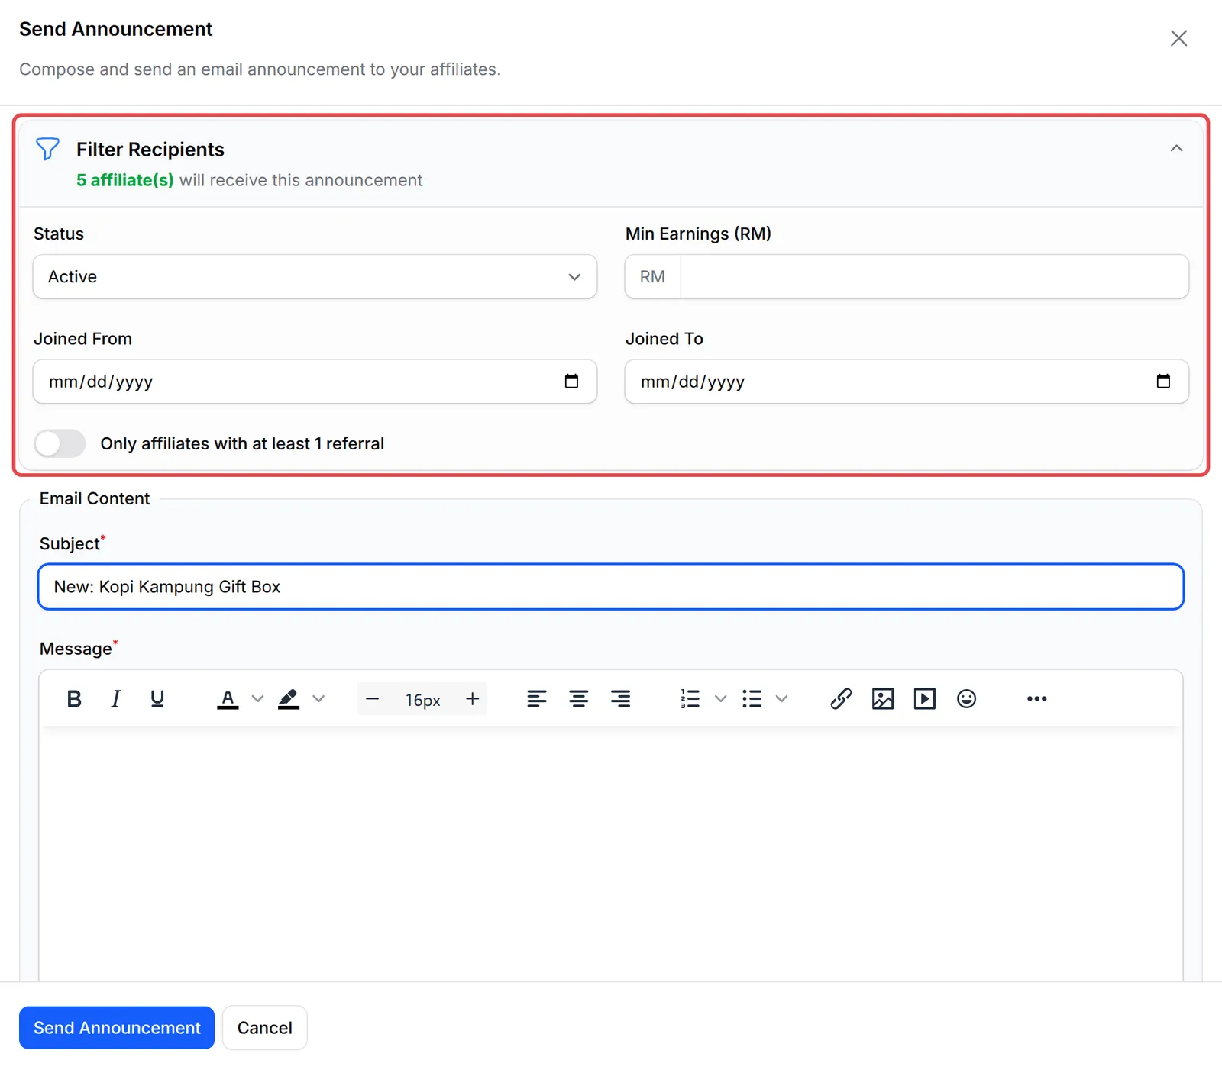Click the '5 affiliate(s)' recipient count text
The width and height of the screenshot is (1222, 1073).
tap(125, 180)
